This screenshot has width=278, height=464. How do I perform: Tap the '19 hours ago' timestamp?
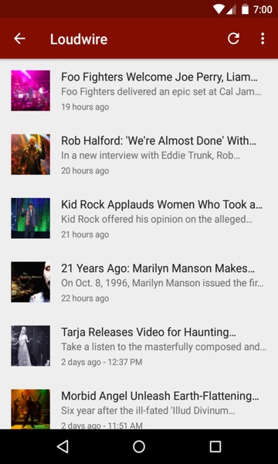(x=85, y=107)
